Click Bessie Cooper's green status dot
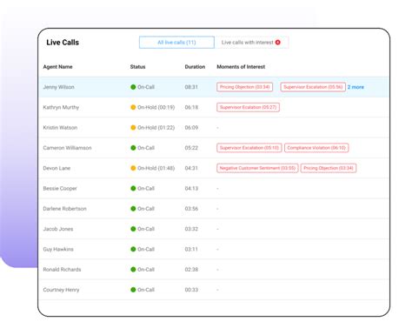 click(133, 189)
